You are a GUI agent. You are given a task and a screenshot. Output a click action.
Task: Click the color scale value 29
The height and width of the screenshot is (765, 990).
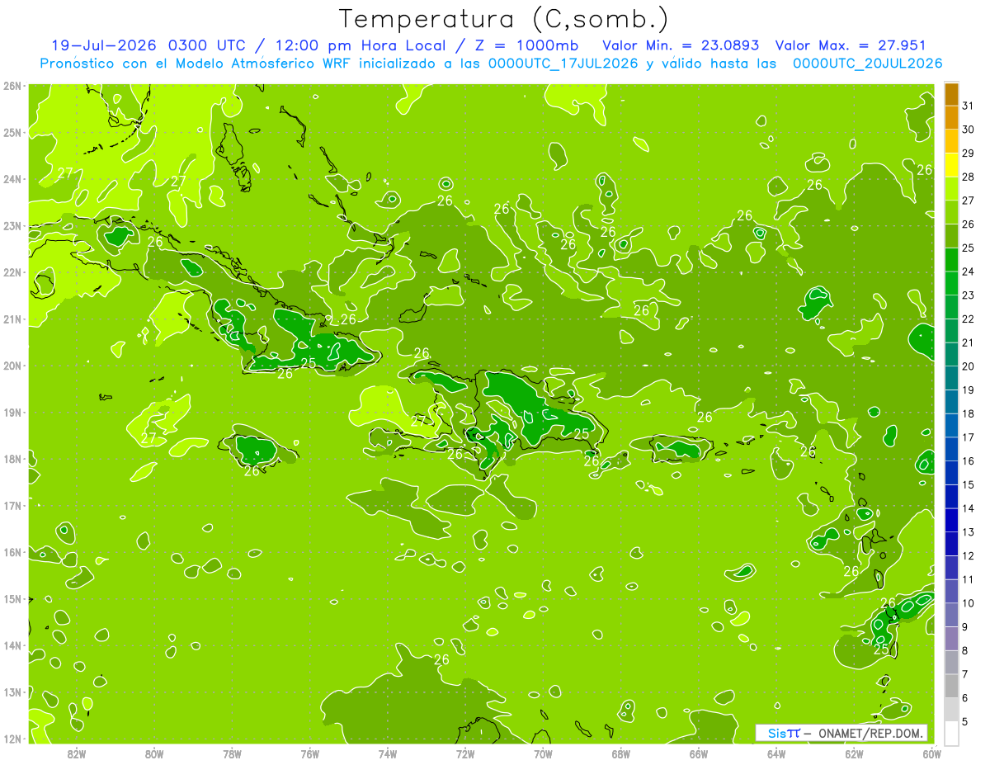969,153
